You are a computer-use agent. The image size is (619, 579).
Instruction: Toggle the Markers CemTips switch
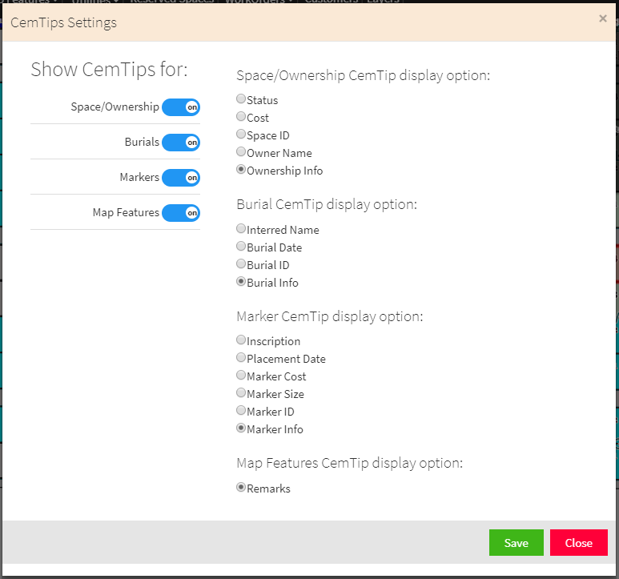pyautogui.click(x=181, y=178)
